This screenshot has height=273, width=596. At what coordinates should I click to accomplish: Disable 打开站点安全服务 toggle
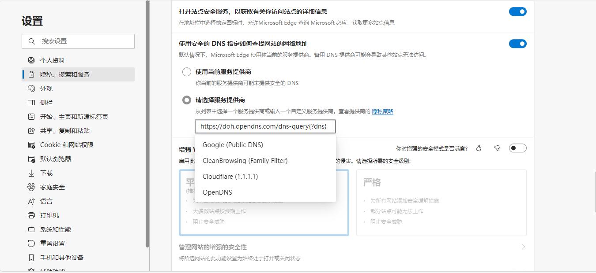tap(517, 11)
